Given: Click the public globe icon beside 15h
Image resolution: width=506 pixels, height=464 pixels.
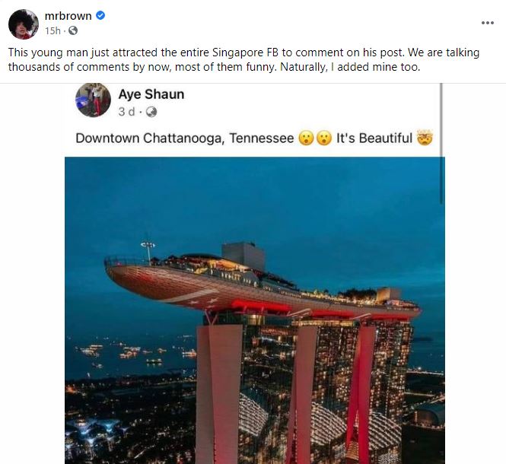Looking at the screenshot, I should point(73,30).
